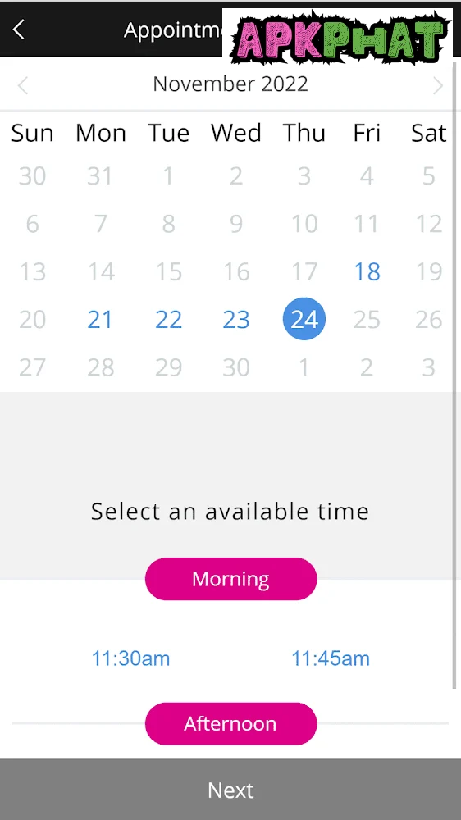Screen dimensions: 461x820
Task: Continue with the Next button
Action: (x=230, y=790)
